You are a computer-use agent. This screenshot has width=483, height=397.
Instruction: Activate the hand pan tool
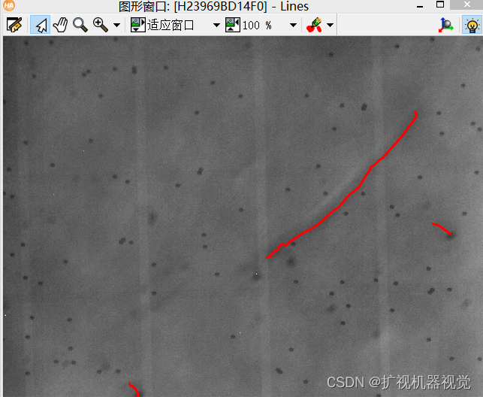tap(60, 25)
